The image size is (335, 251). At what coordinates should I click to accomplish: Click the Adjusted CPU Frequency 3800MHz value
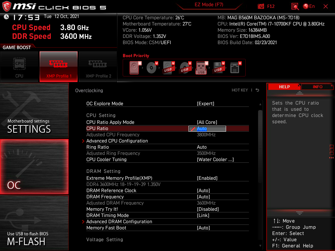tap(206, 135)
